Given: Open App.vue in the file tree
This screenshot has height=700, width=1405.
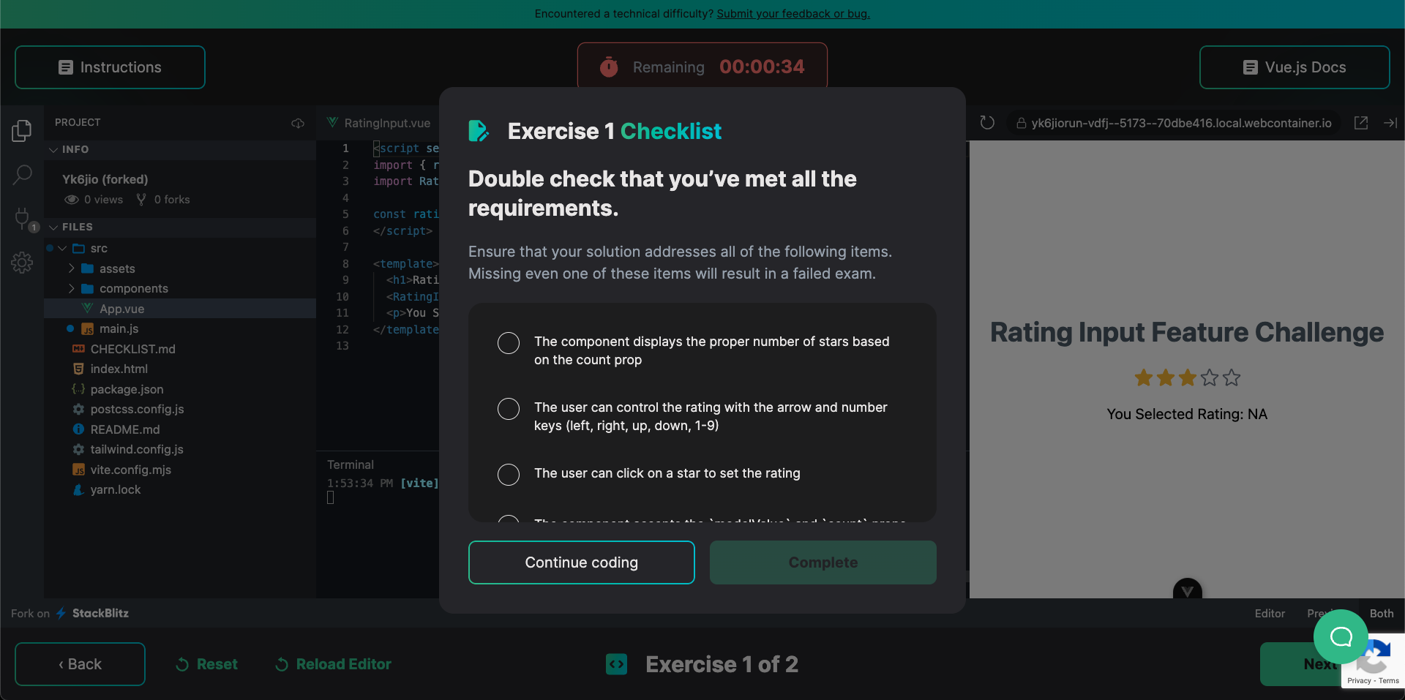Looking at the screenshot, I should 180,309.
